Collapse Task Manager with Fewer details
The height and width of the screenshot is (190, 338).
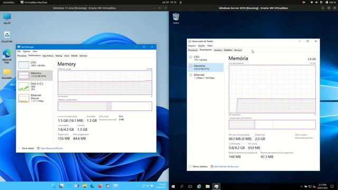pos(26,148)
